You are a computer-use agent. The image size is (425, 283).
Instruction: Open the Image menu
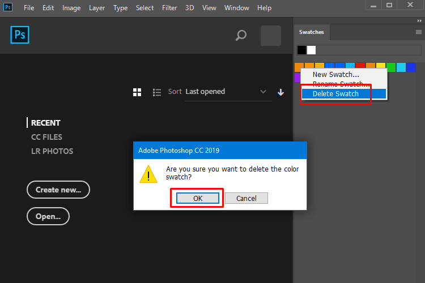(x=71, y=8)
